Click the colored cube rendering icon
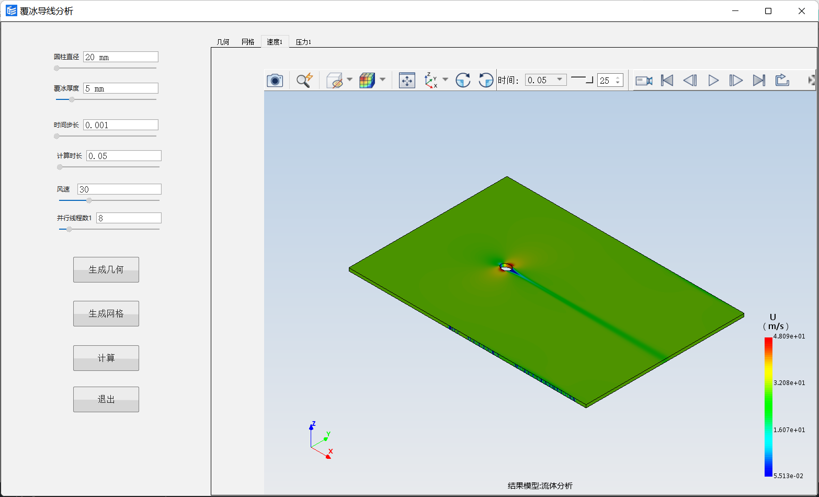This screenshot has height=497, width=819. [x=367, y=80]
